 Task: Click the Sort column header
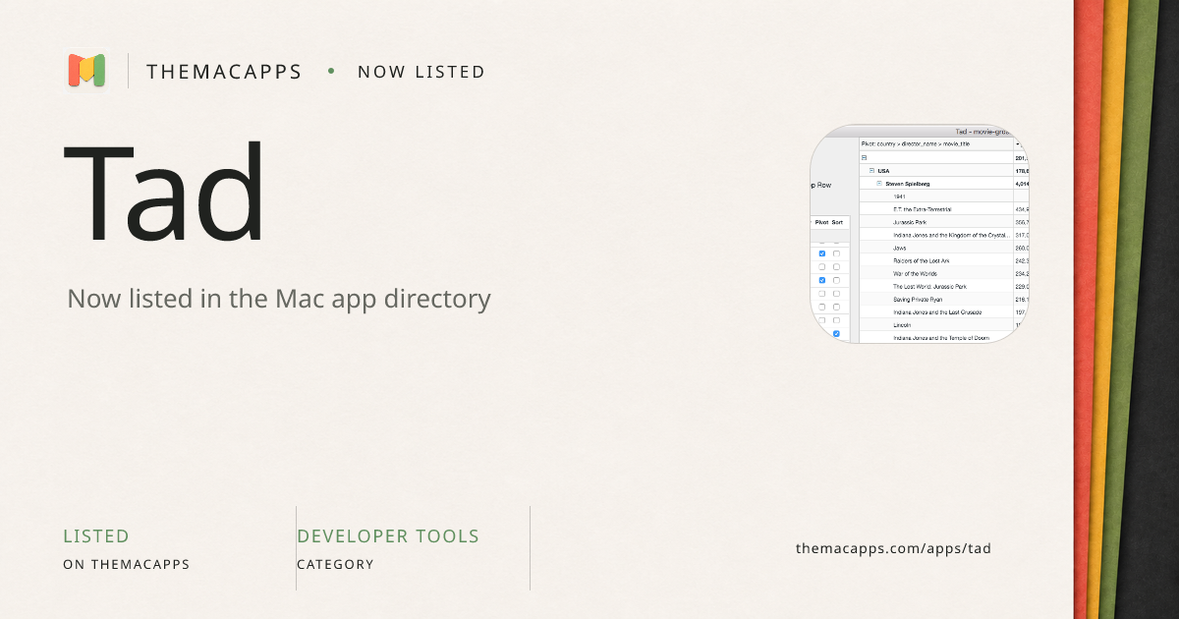837,222
